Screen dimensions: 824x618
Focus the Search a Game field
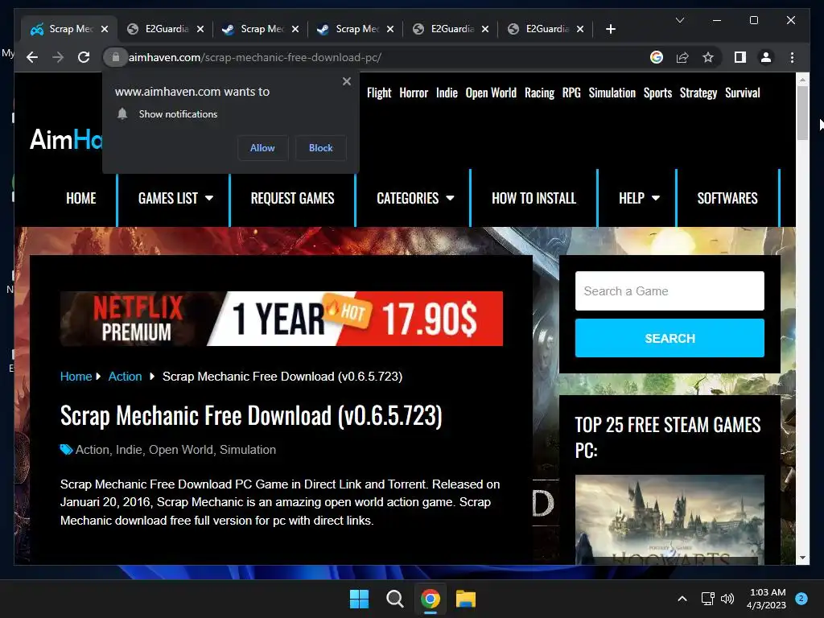pyautogui.click(x=669, y=290)
